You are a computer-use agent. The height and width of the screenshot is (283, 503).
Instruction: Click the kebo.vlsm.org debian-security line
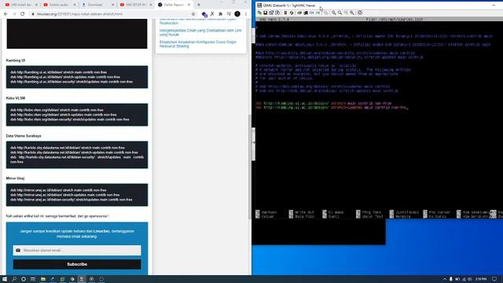tap(70, 119)
